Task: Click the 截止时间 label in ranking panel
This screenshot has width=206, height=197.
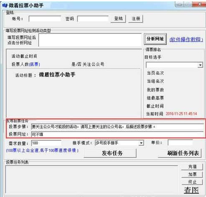Action: click(x=155, y=106)
